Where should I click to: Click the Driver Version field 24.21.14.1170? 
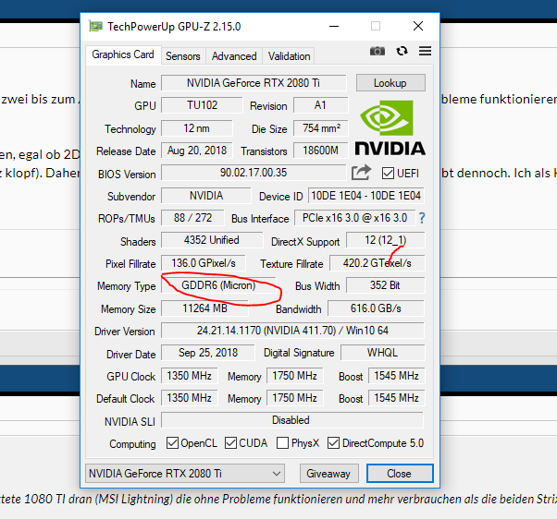pyautogui.click(x=292, y=331)
